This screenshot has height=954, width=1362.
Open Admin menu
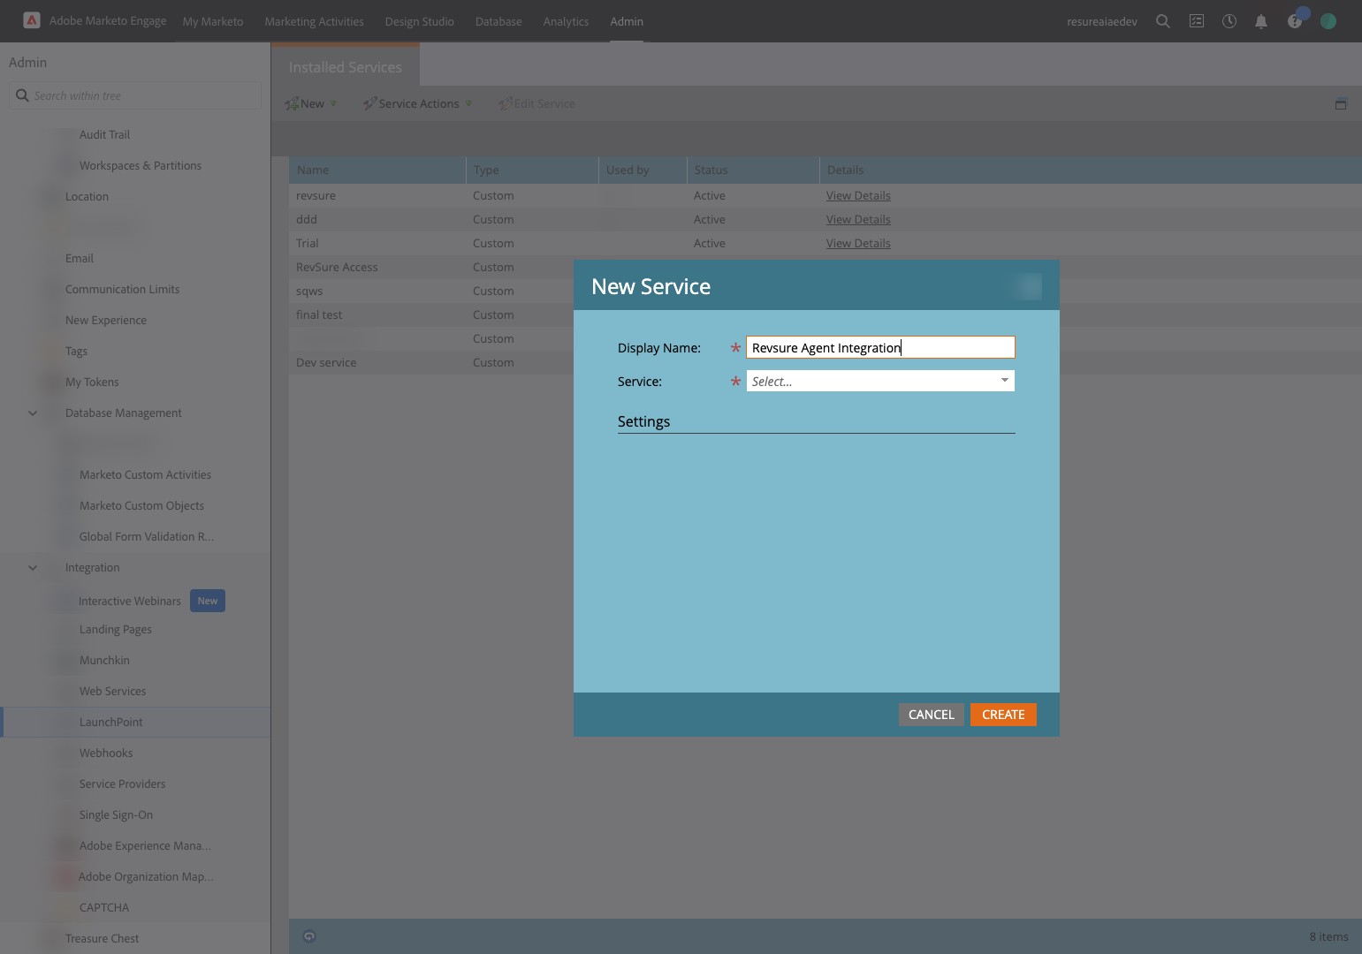coord(627,21)
